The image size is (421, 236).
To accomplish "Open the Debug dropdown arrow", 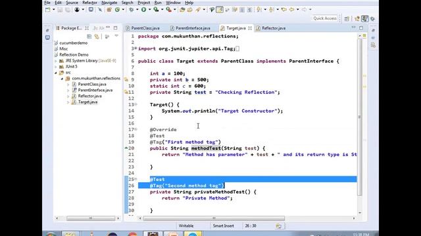I will 137,10.
